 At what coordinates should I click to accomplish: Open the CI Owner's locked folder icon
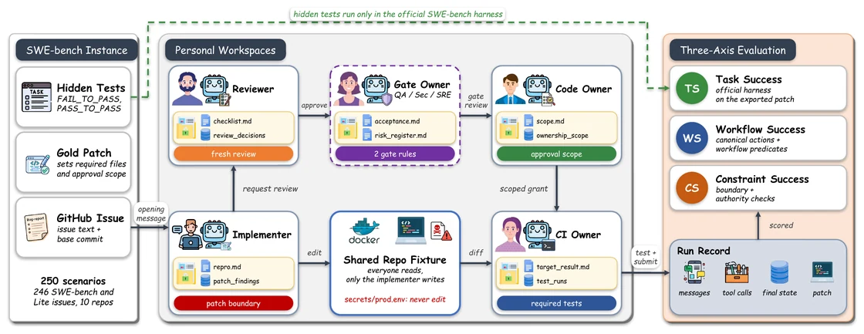(x=509, y=274)
